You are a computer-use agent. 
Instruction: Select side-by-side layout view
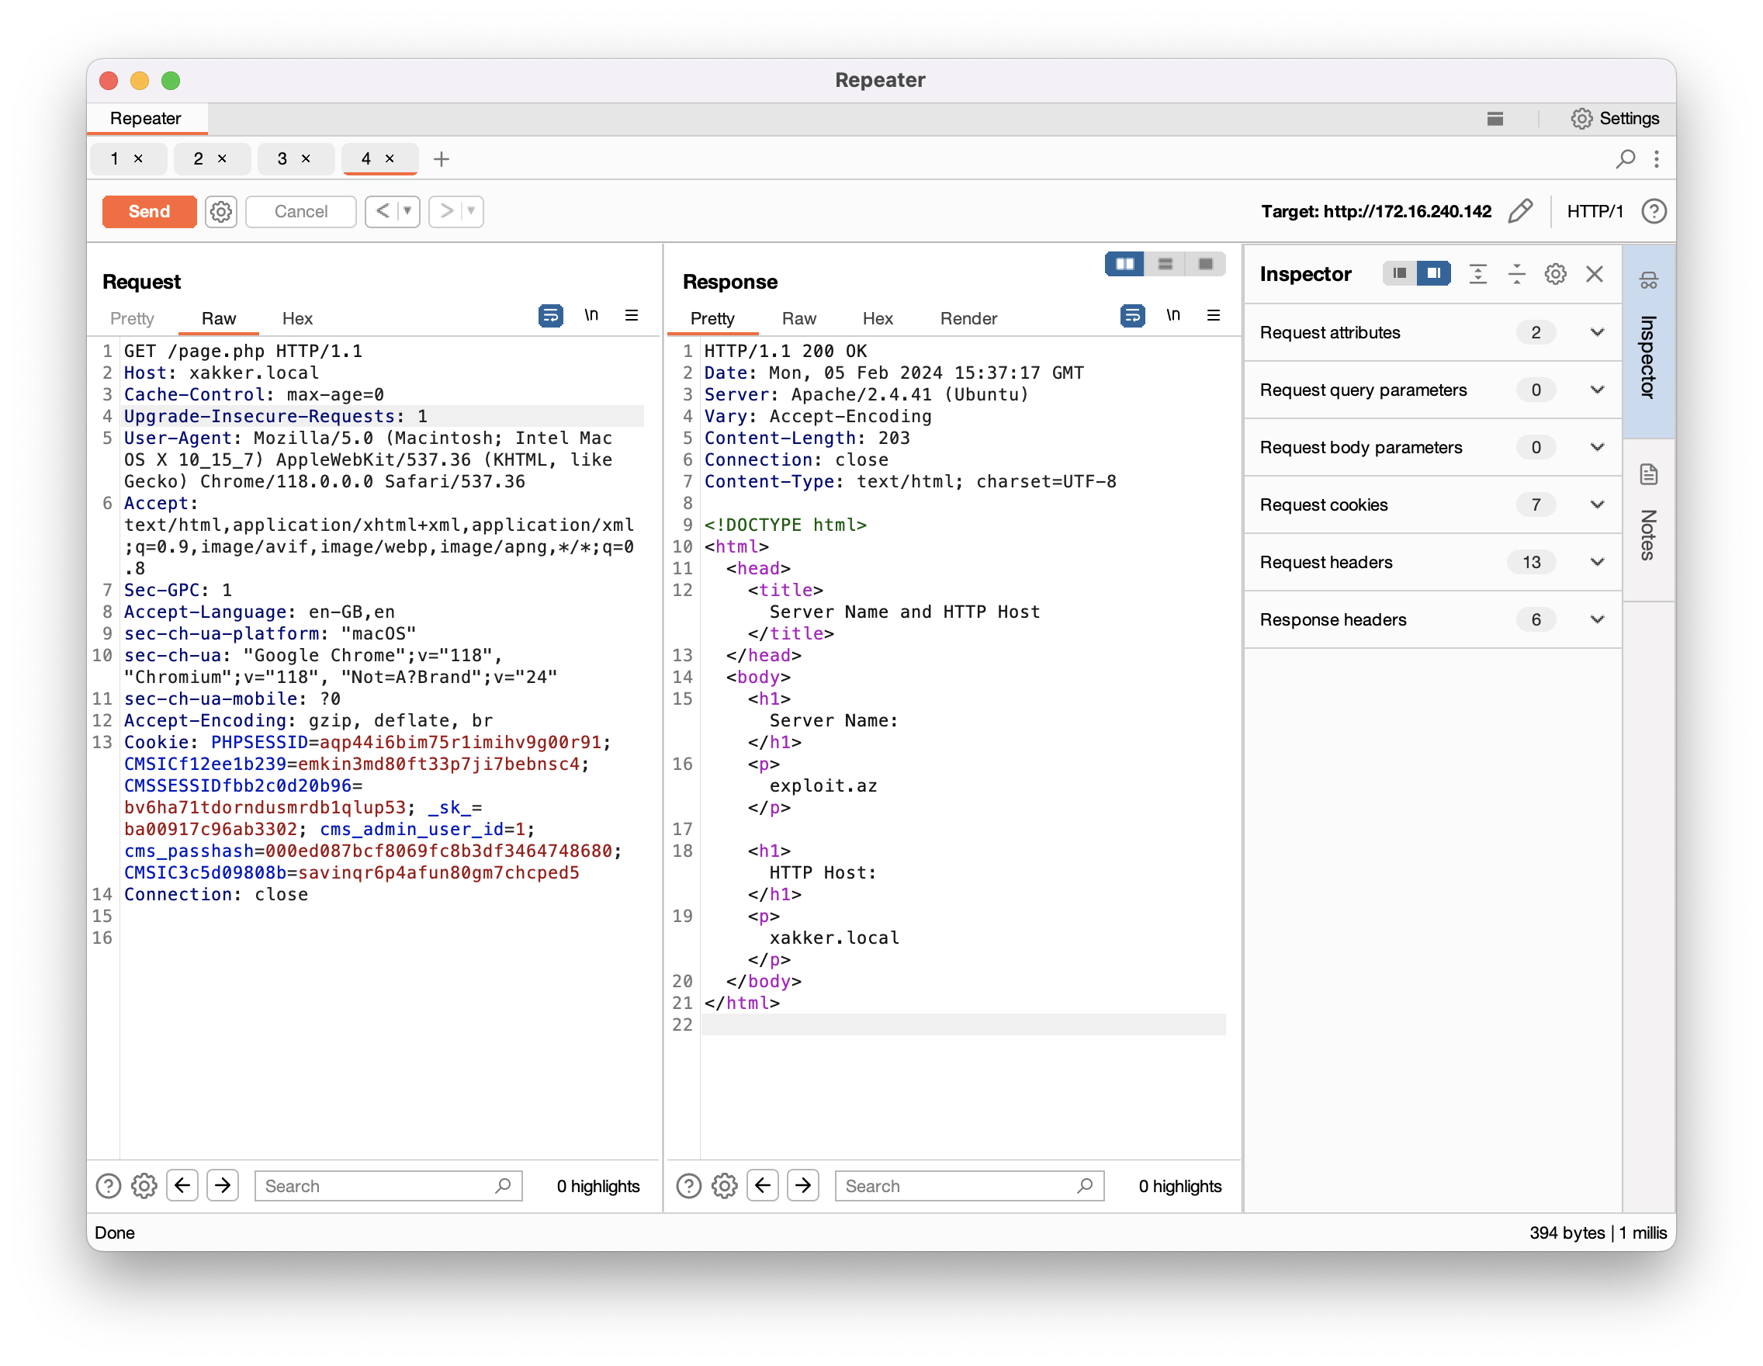coord(1125,264)
